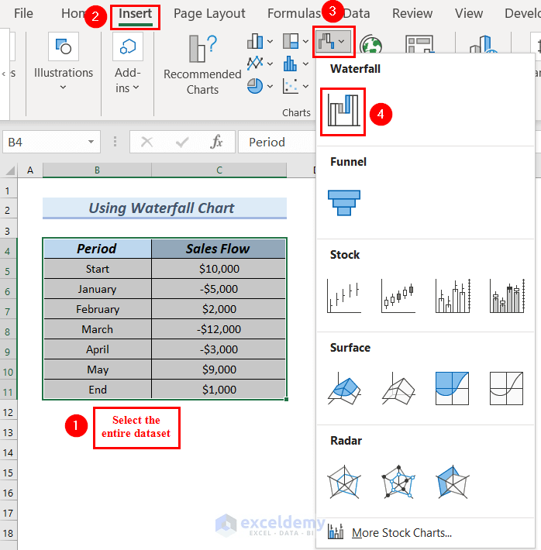Select the Funnel chart icon

tap(344, 203)
